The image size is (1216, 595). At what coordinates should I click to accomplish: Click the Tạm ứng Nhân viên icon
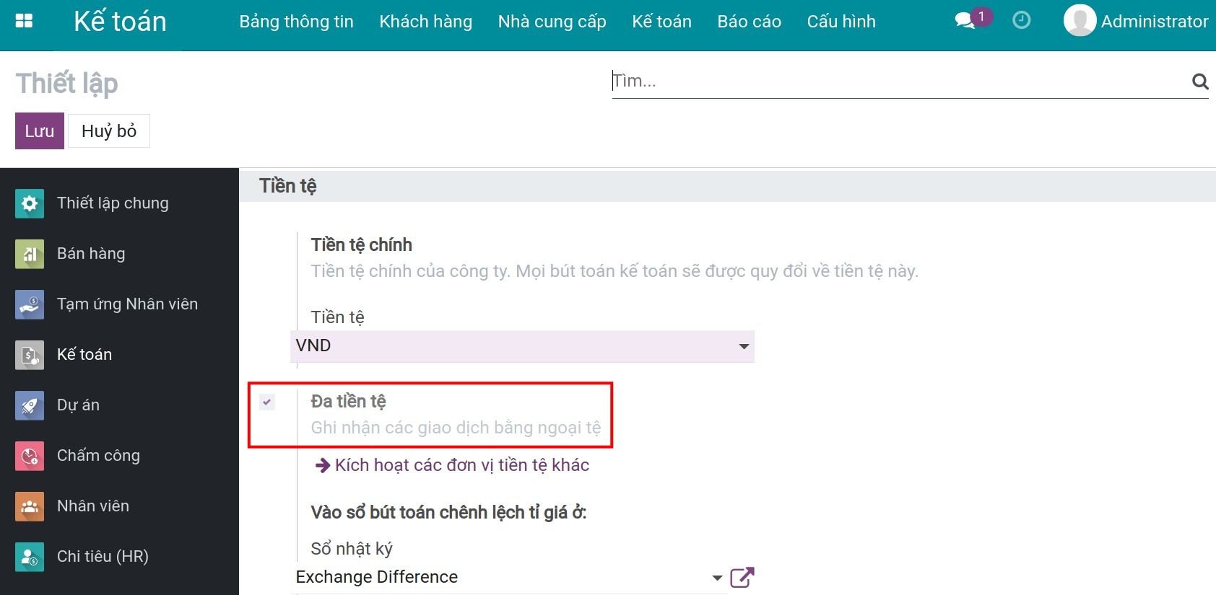pyautogui.click(x=30, y=304)
